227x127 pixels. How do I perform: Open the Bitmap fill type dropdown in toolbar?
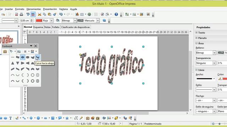point(75,20)
